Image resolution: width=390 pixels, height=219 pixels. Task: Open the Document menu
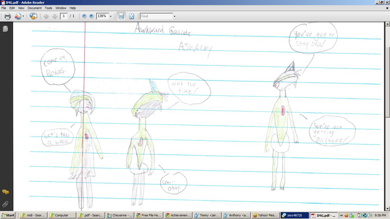coord(35,8)
